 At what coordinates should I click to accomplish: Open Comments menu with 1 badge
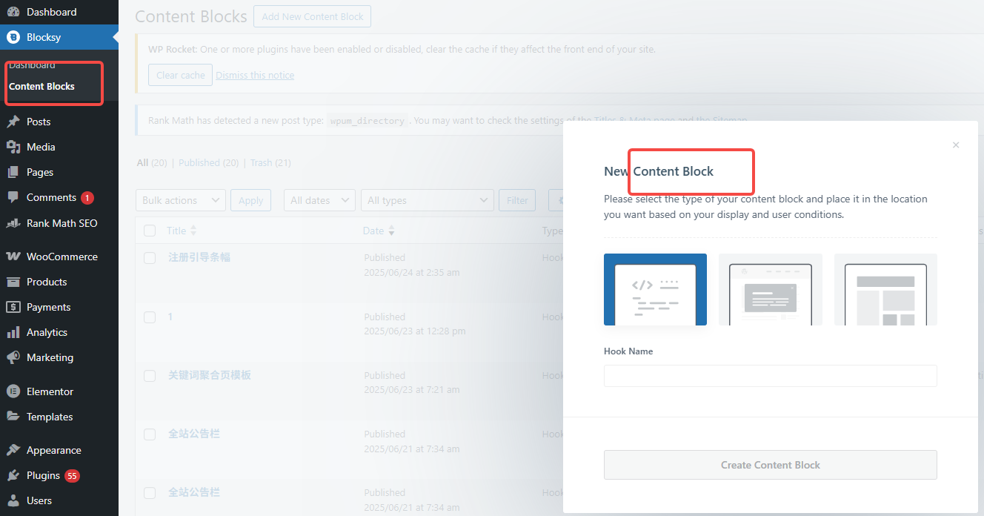pyautogui.click(x=59, y=197)
